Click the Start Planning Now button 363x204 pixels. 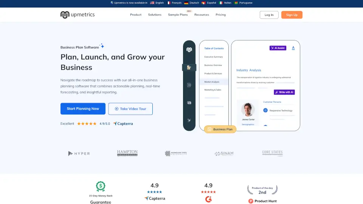point(83,109)
